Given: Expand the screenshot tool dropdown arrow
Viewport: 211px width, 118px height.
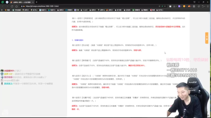Looking at the screenshot, I should [x=176, y=6].
